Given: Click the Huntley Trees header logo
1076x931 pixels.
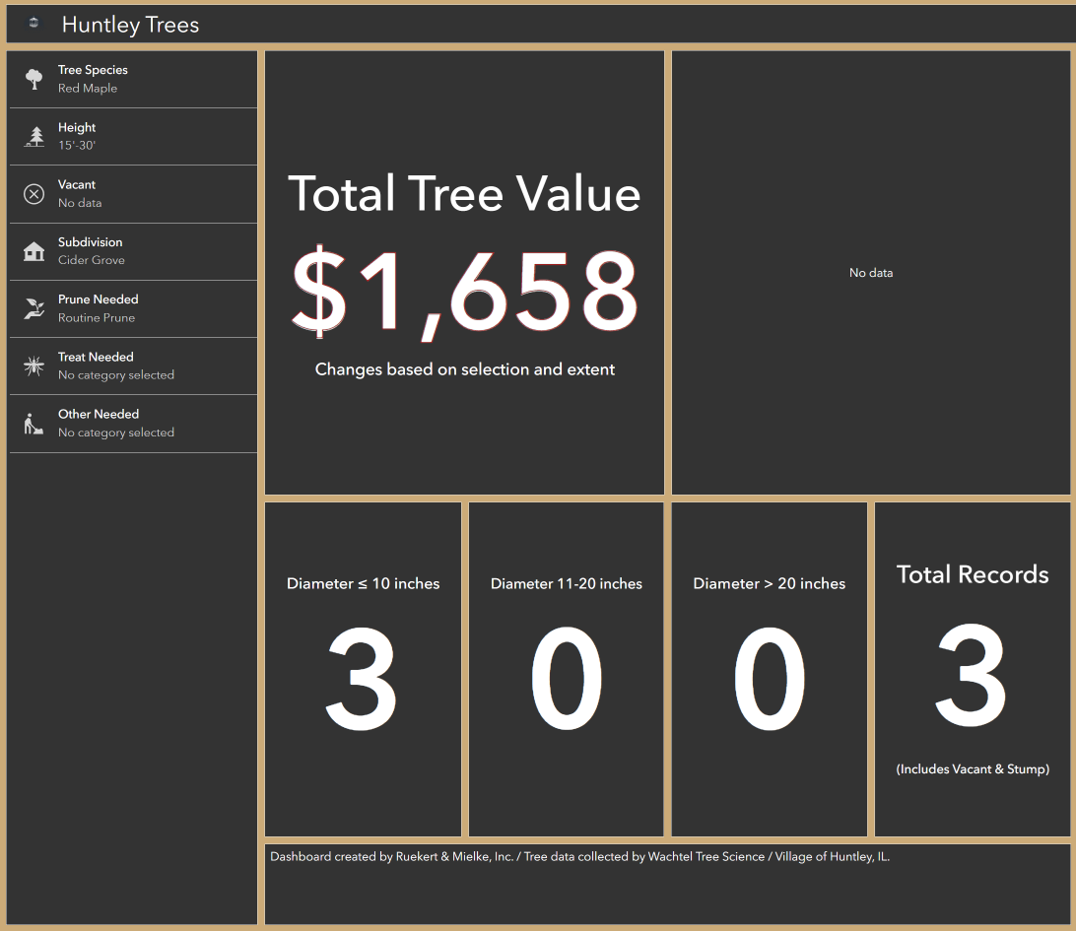Looking at the screenshot, I should [33, 23].
